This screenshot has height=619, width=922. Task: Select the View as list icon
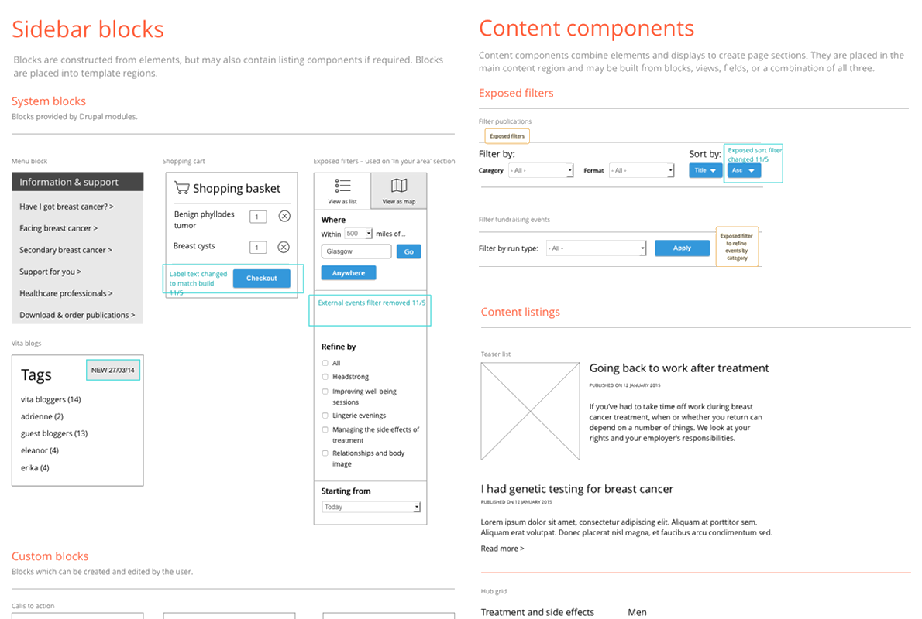pos(342,186)
